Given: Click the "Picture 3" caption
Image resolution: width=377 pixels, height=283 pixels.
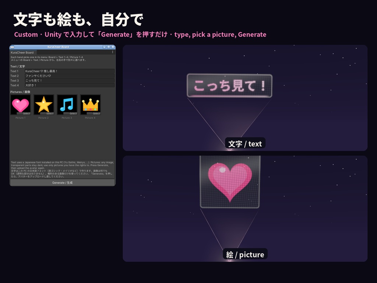Looking at the screenshot, I should 67,118.
